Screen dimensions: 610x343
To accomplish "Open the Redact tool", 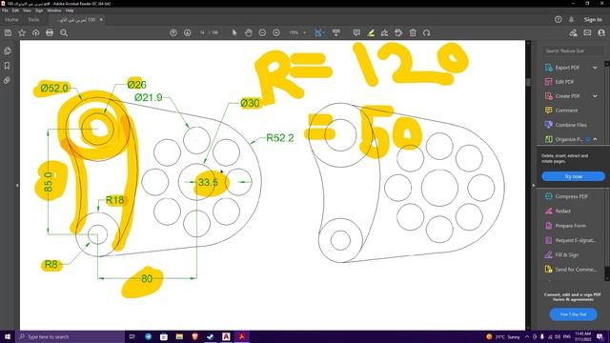I will 562,212.
